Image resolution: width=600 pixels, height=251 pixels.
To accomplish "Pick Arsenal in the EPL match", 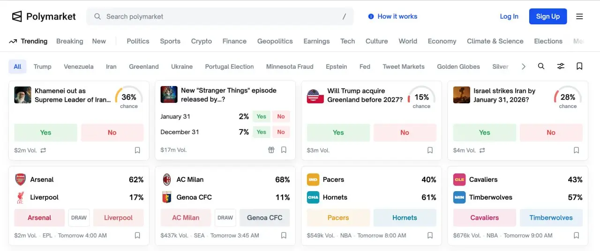I will pos(39,217).
